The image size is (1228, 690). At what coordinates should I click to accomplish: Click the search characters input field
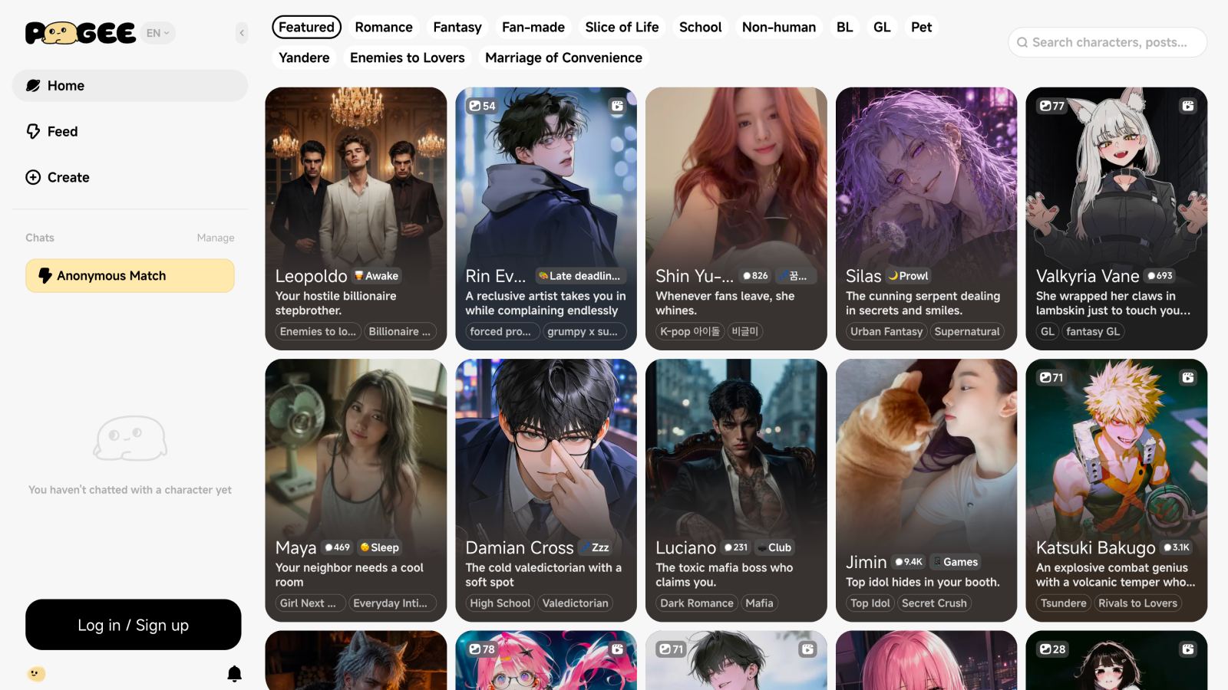1108,42
